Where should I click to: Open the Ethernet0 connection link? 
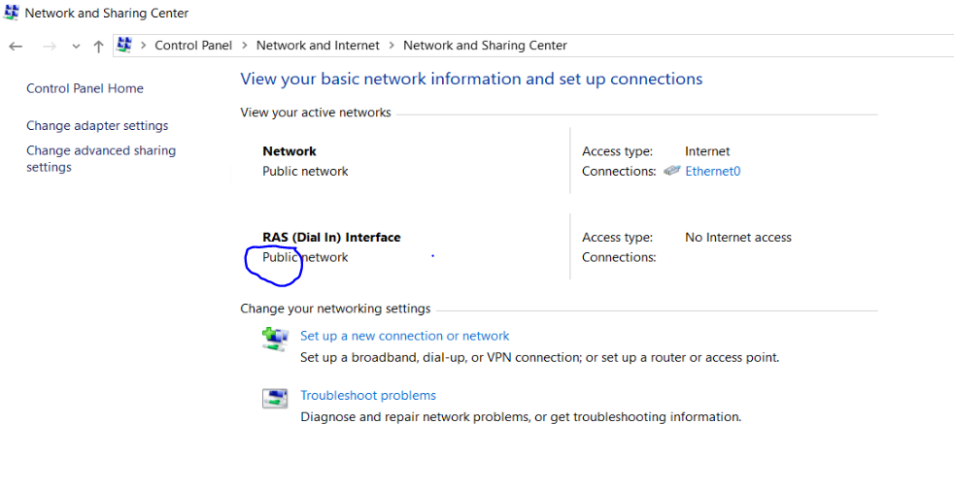click(x=712, y=172)
